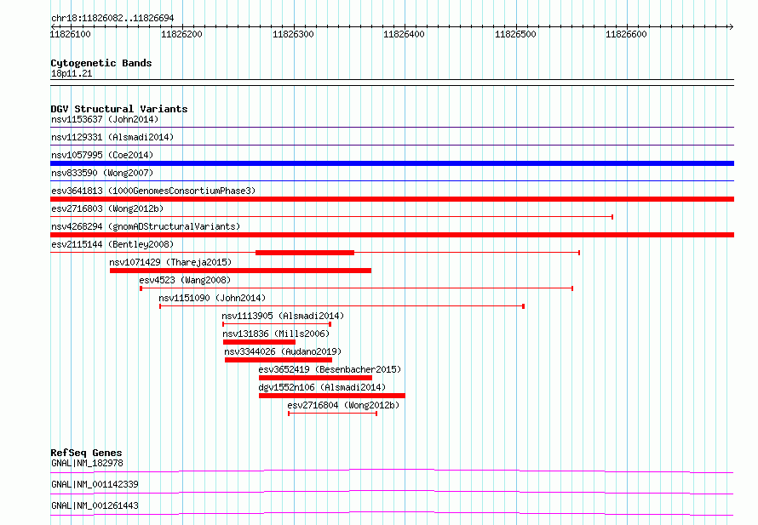
Task: Click the red bar under esv3652419
Action: tap(315, 378)
